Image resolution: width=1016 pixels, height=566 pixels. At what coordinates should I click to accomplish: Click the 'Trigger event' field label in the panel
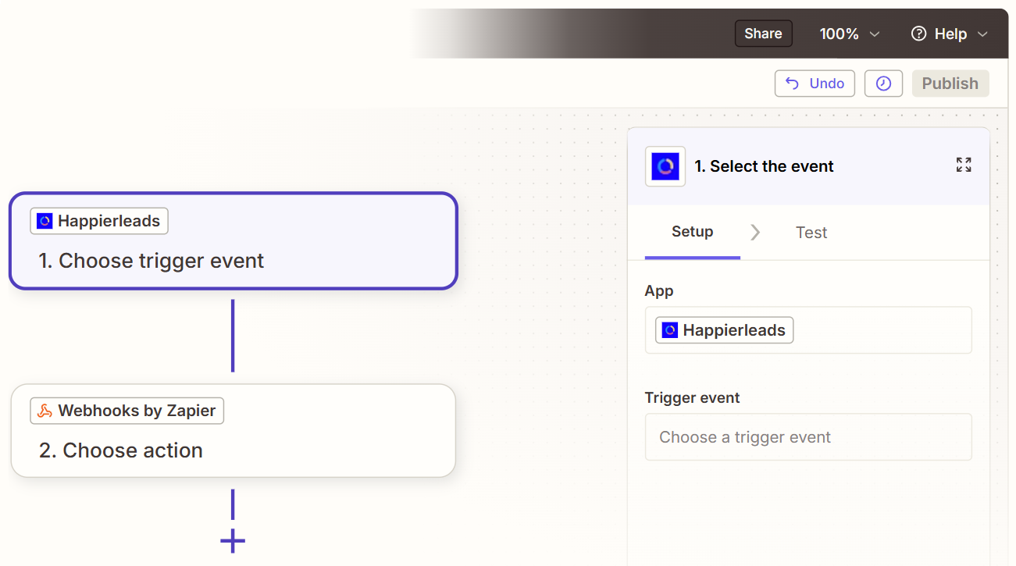coord(693,398)
